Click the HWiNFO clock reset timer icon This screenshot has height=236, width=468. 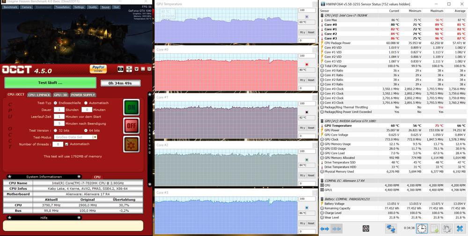click(x=422, y=229)
